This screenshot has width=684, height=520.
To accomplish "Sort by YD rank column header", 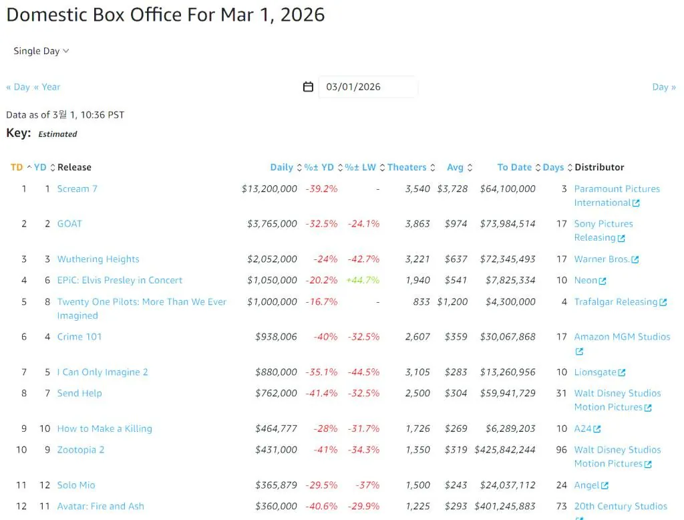I will [40, 167].
